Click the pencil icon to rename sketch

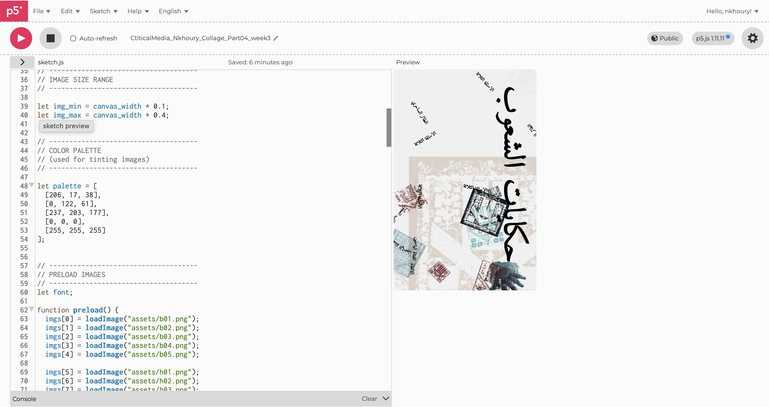tap(276, 38)
